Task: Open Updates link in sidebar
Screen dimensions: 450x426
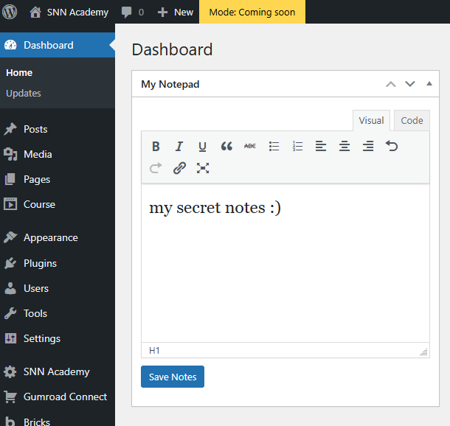Action: pyautogui.click(x=24, y=94)
